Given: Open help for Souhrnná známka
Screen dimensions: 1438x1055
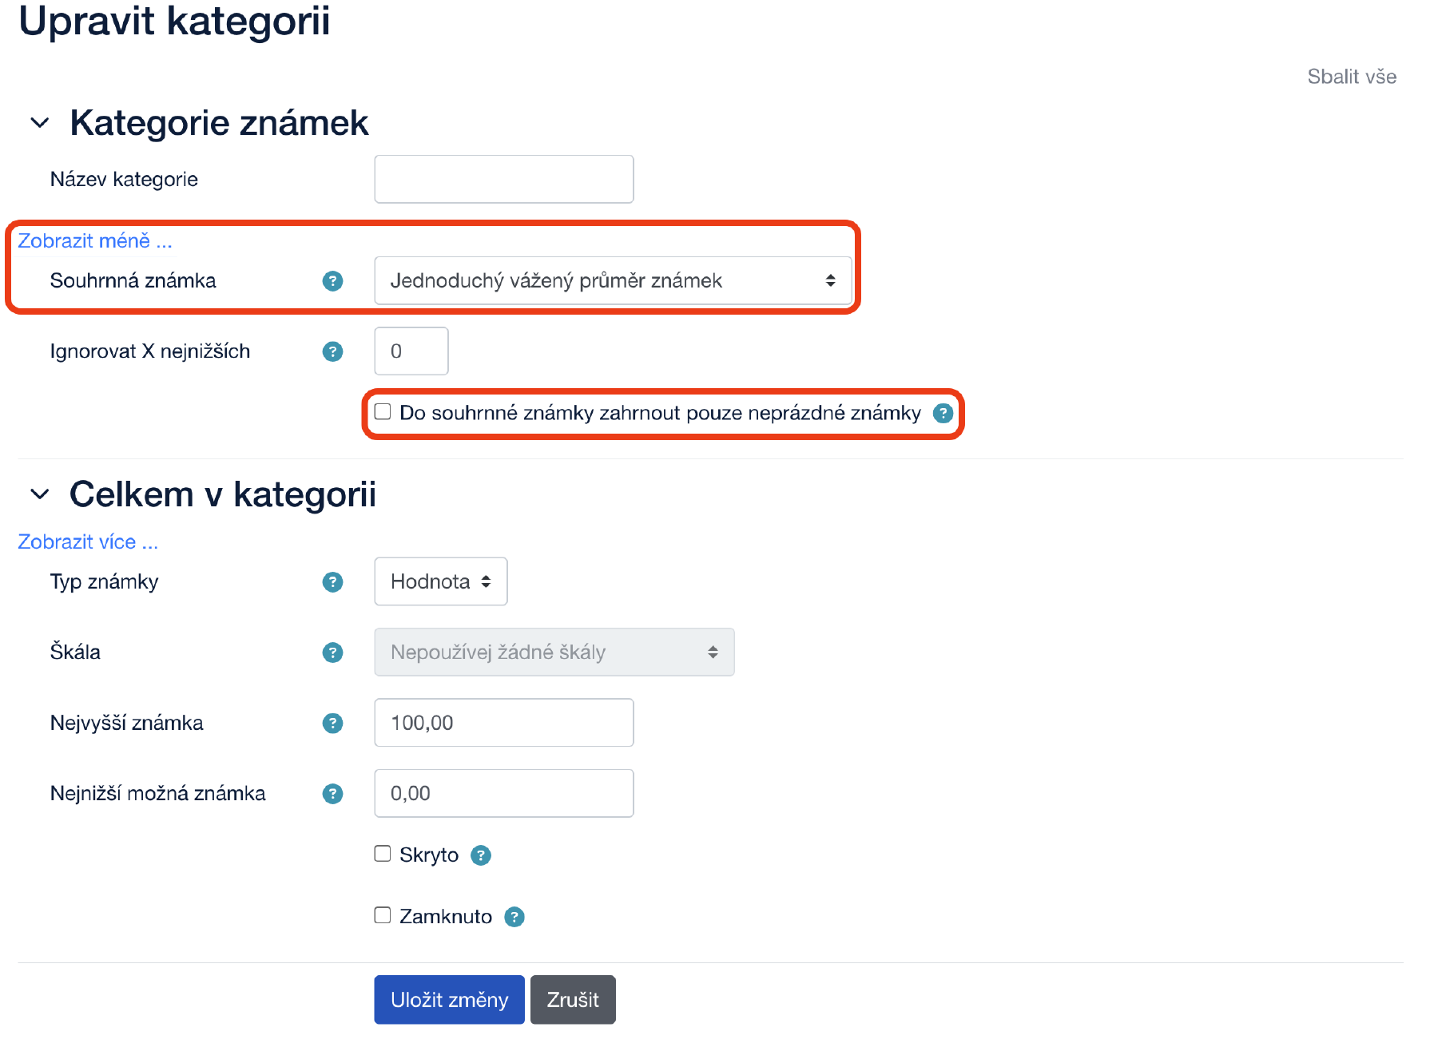Looking at the screenshot, I should coord(332,281).
